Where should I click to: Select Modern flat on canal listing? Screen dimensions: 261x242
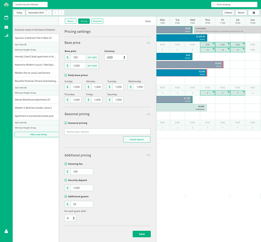pyautogui.click(x=36, y=73)
